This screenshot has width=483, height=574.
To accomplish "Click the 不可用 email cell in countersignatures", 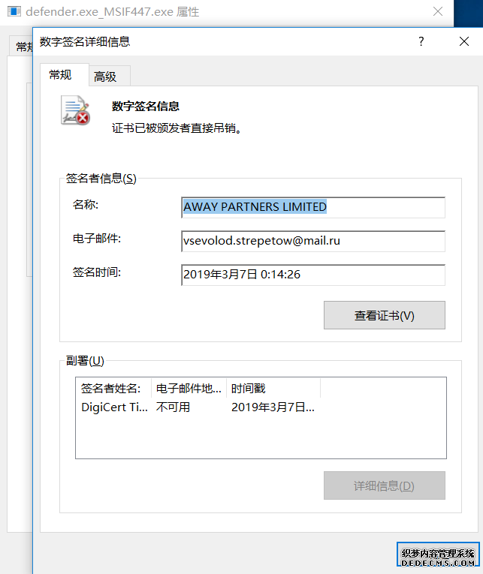I will [173, 407].
